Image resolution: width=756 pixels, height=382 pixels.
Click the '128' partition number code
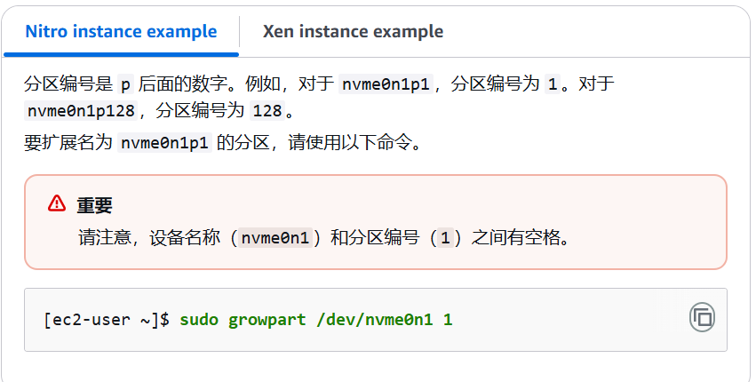point(267,110)
